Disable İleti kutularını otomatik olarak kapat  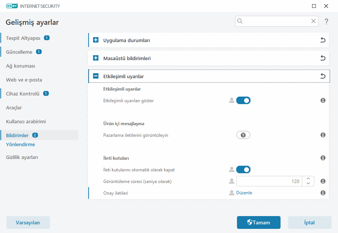click(243, 170)
